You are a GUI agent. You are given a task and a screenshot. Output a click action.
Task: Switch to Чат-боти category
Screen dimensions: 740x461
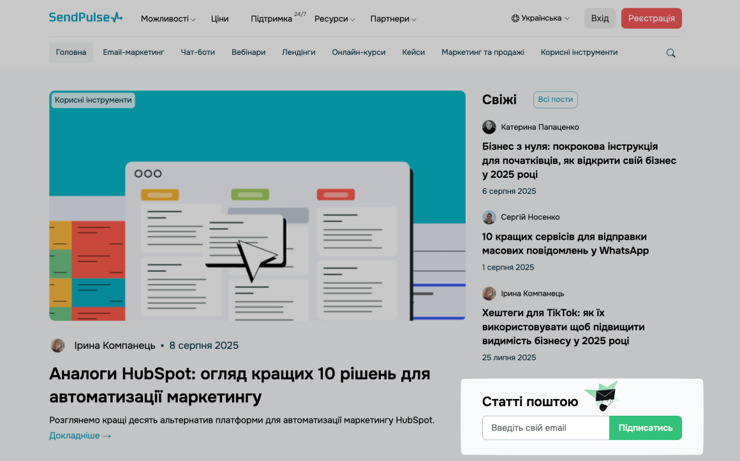tap(198, 52)
